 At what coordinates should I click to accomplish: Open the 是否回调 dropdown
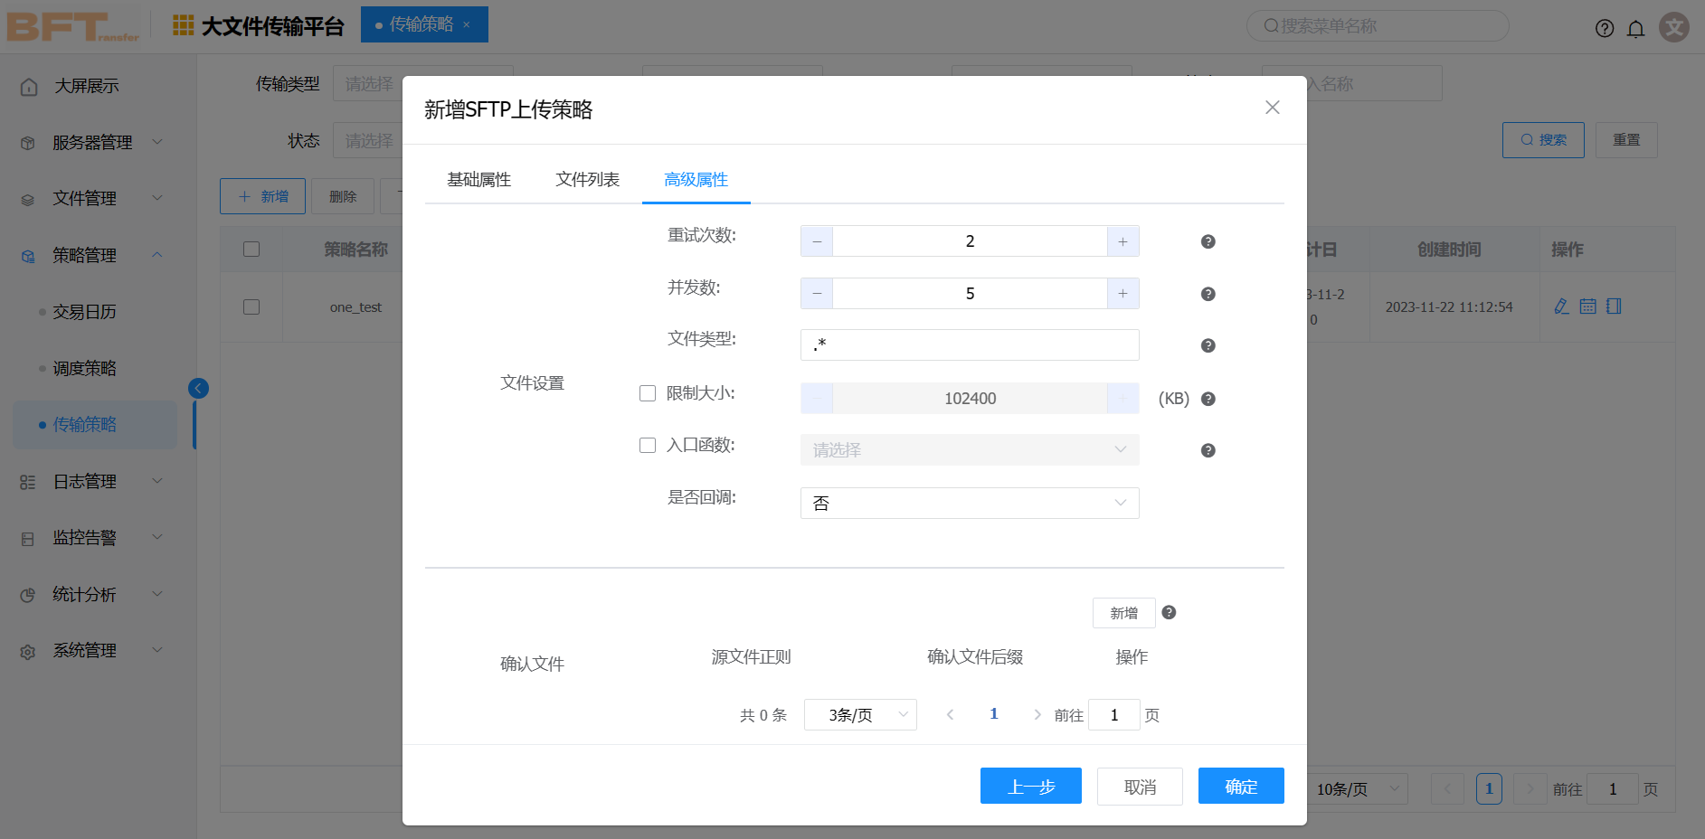coord(969,504)
